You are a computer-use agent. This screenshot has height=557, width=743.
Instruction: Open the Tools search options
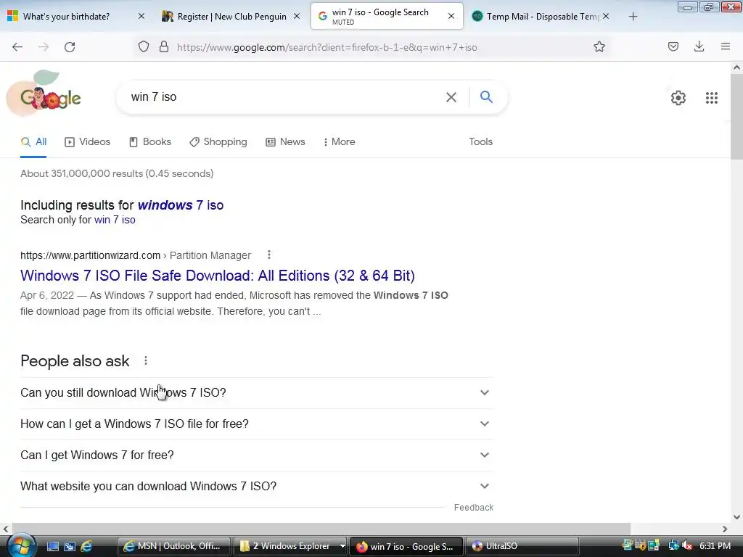[x=480, y=141]
